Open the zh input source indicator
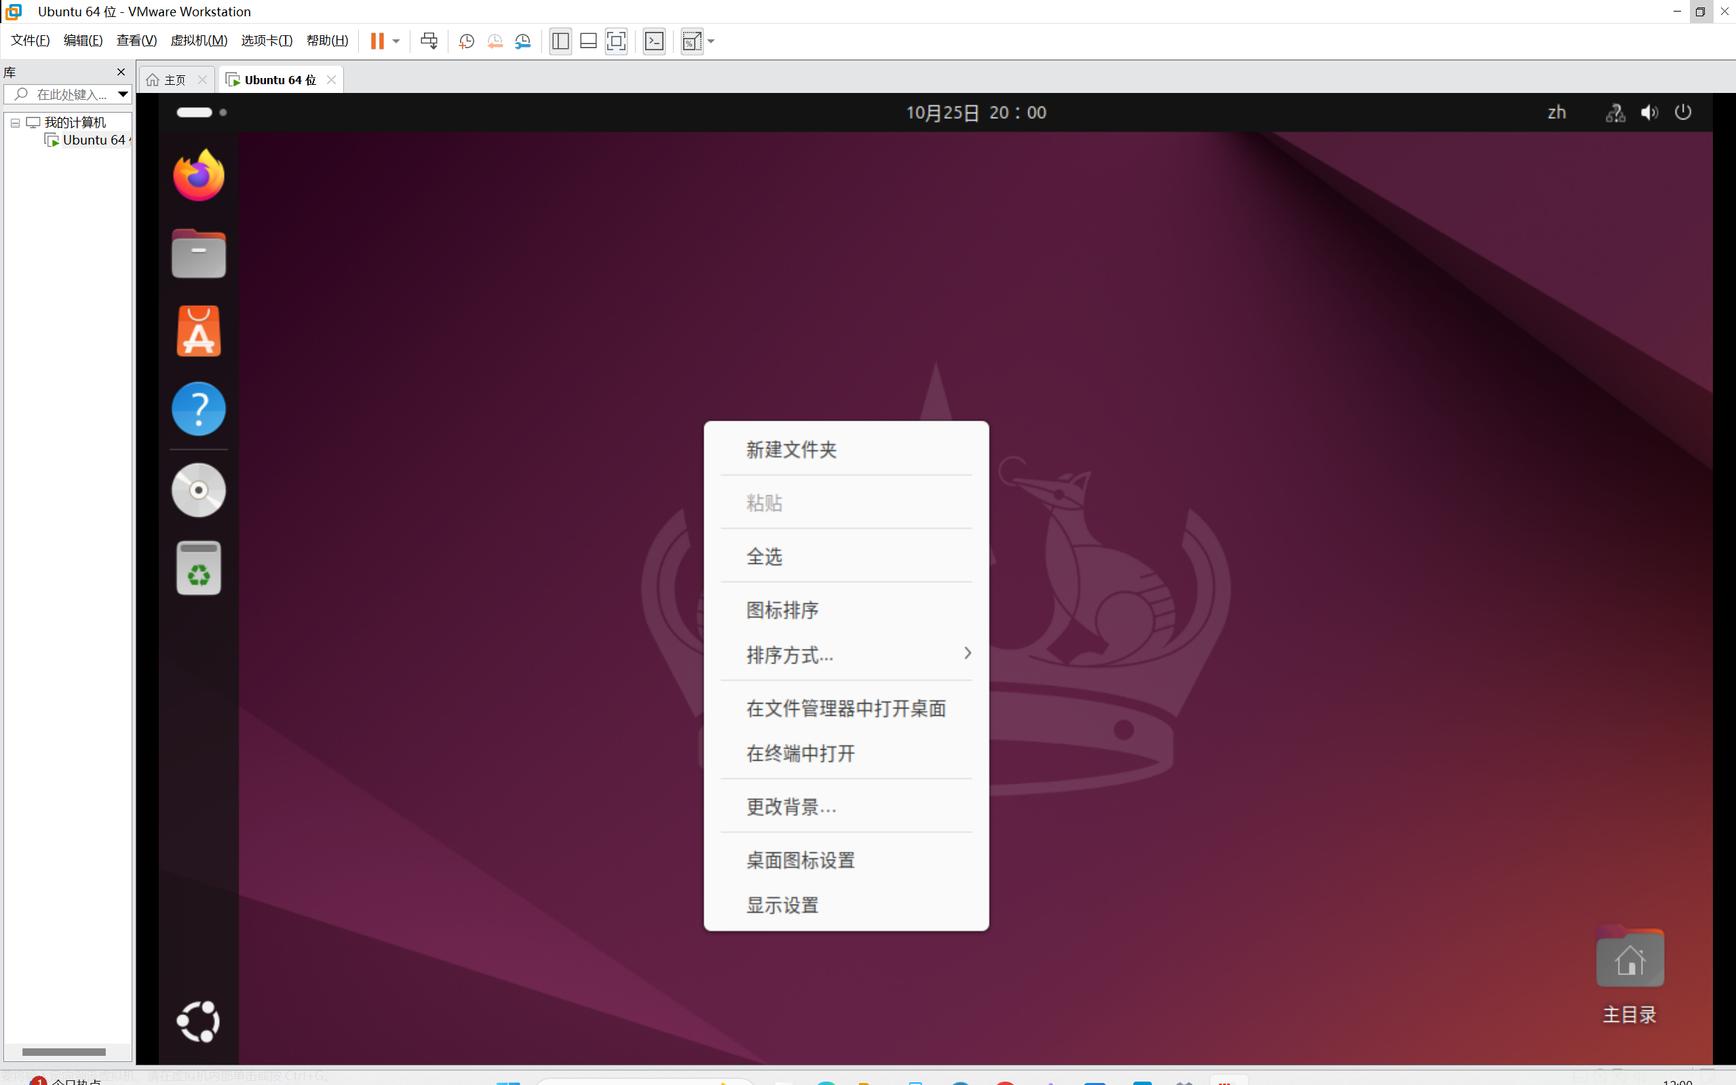This screenshot has height=1085, width=1736. (1557, 113)
